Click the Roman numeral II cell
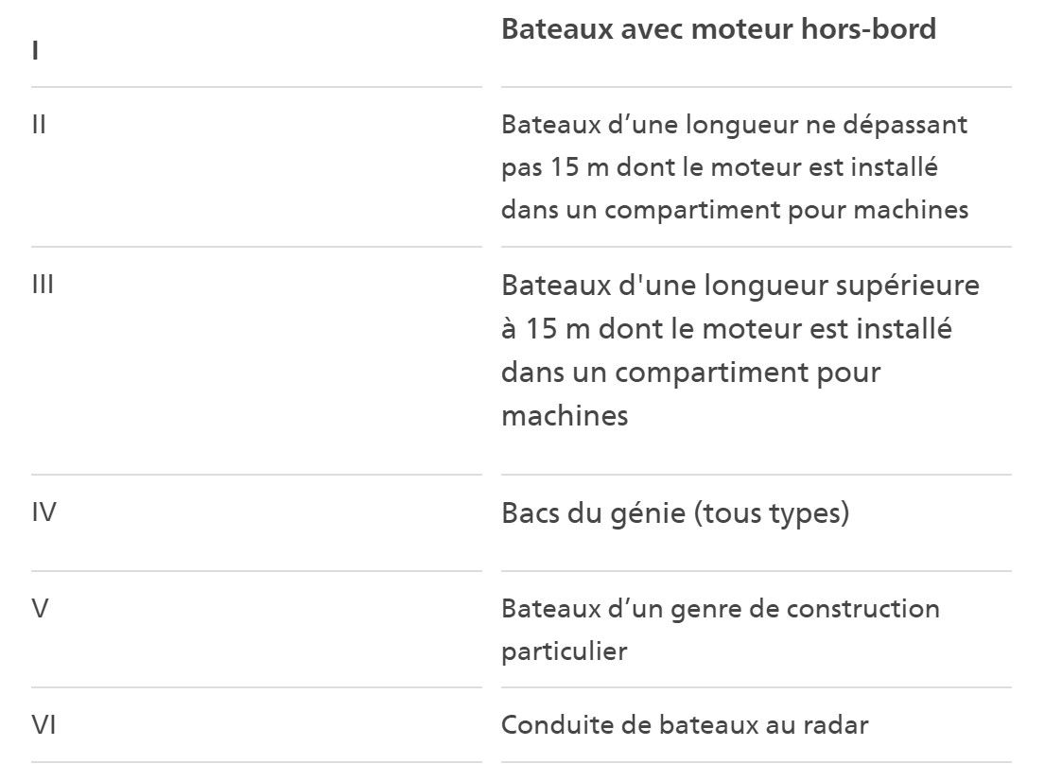The height and width of the screenshot is (781, 1062). click(x=39, y=124)
